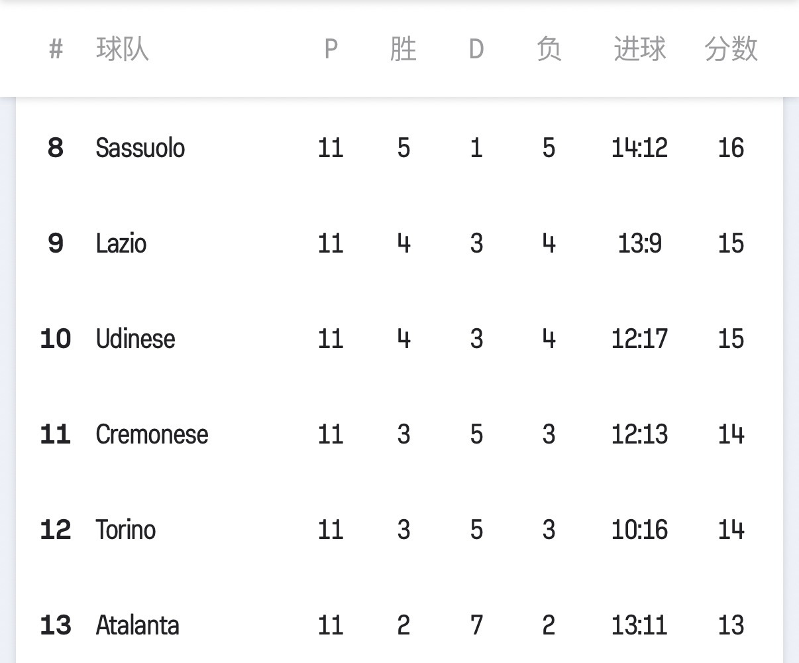Click Lazio's 13:9 goals value

pyautogui.click(x=639, y=243)
